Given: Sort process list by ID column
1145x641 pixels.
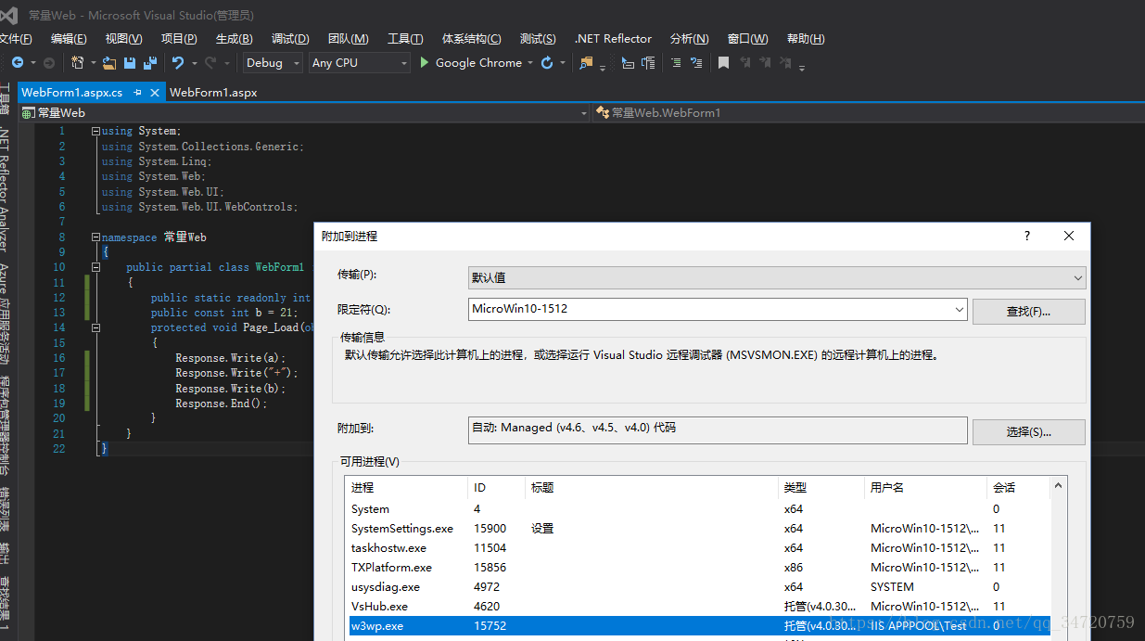Looking at the screenshot, I should 497,487.
